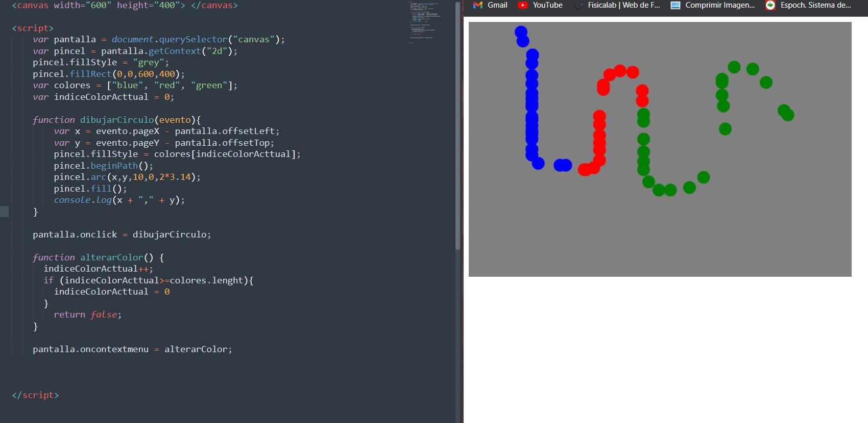Click the 'fillRect' call in code

tap(90, 74)
